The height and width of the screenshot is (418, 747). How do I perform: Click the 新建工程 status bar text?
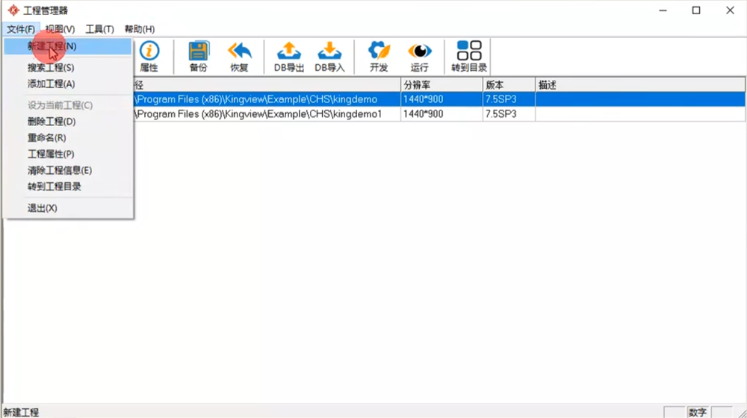click(21, 412)
